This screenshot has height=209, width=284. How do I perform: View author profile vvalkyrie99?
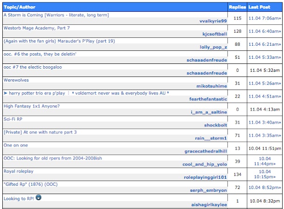[213, 21]
